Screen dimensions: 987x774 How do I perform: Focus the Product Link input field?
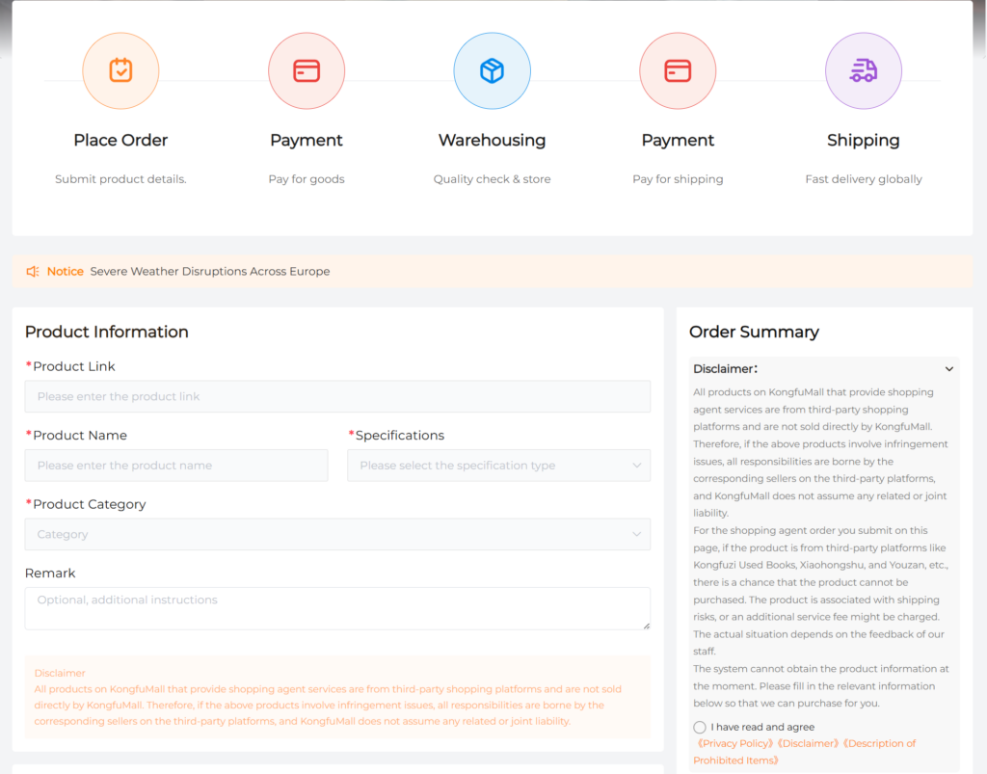coord(337,396)
